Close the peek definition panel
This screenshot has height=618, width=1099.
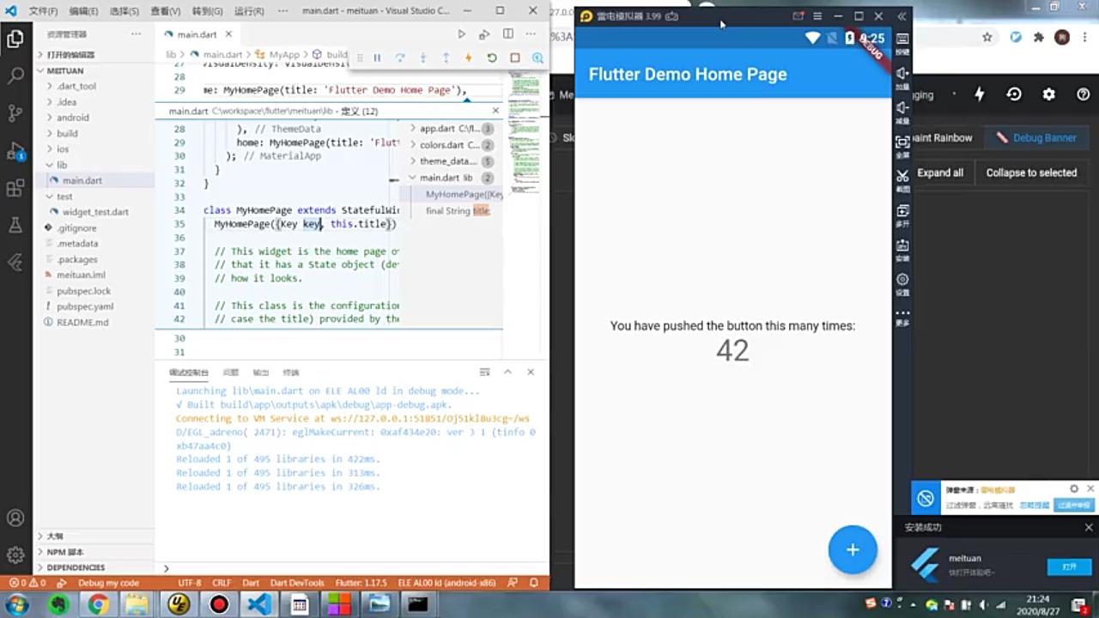tap(495, 111)
